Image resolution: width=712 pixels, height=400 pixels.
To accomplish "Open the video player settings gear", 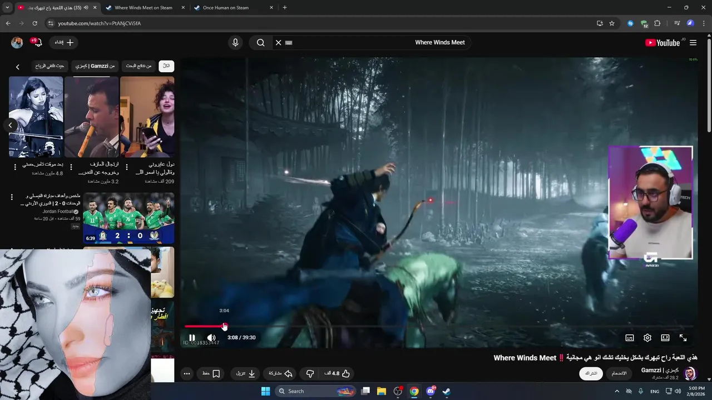I will [647, 338].
